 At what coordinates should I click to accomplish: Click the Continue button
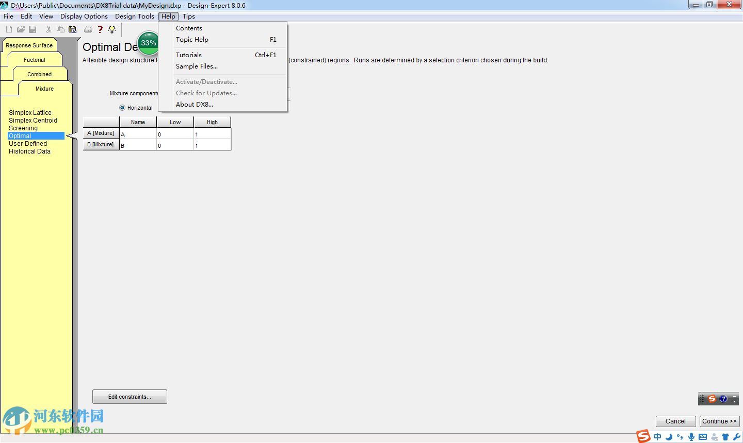[x=719, y=421]
